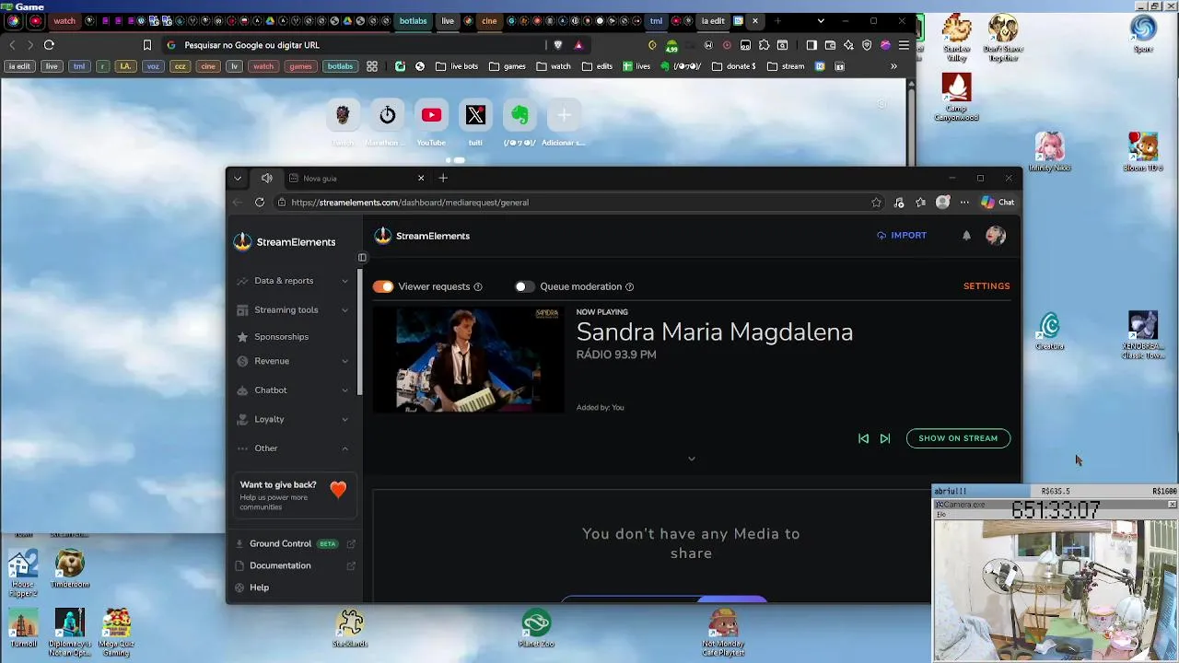This screenshot has width=1179, height=663.
Task: Click the Want to give back heart
Action: (338, 490)
